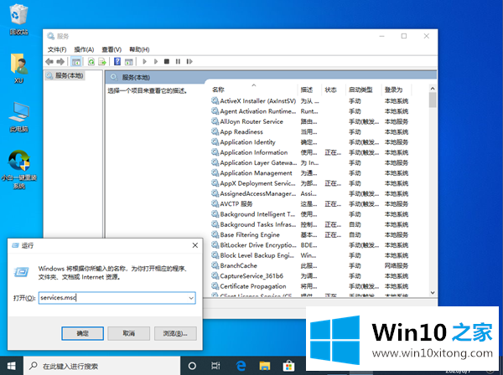
Task: Click the services list scroll-down arrow
Action: 433,292
